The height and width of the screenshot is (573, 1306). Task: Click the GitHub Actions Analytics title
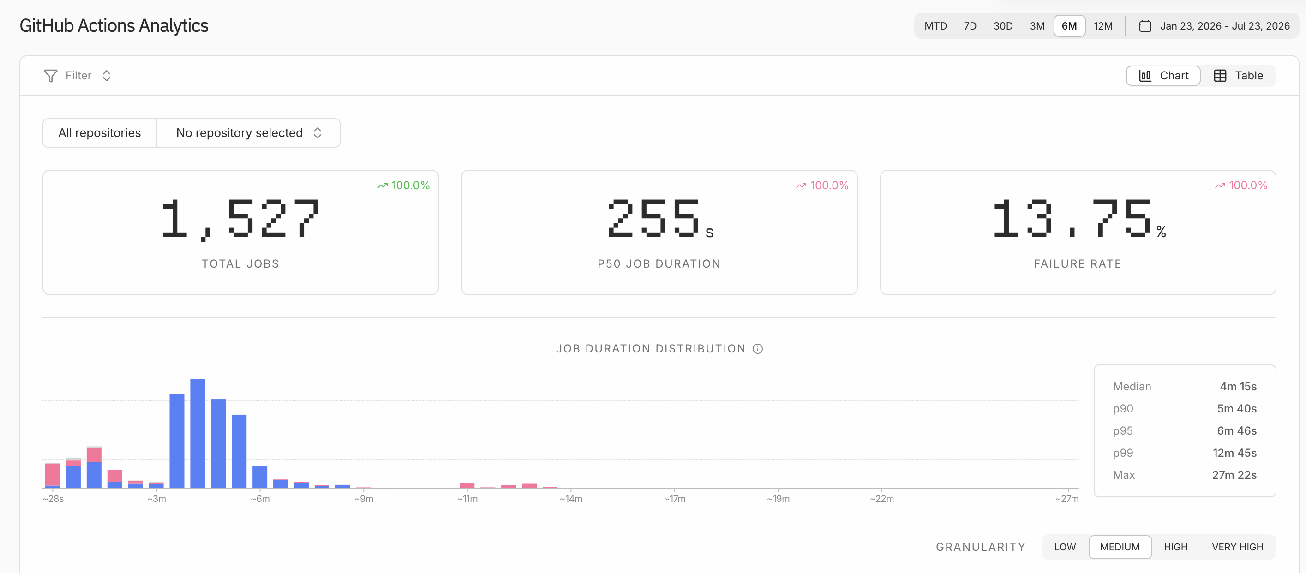(x=114, y=26)
